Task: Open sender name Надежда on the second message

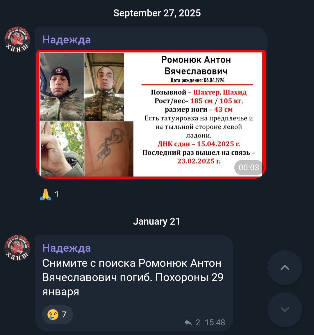Action: point(67,248)
